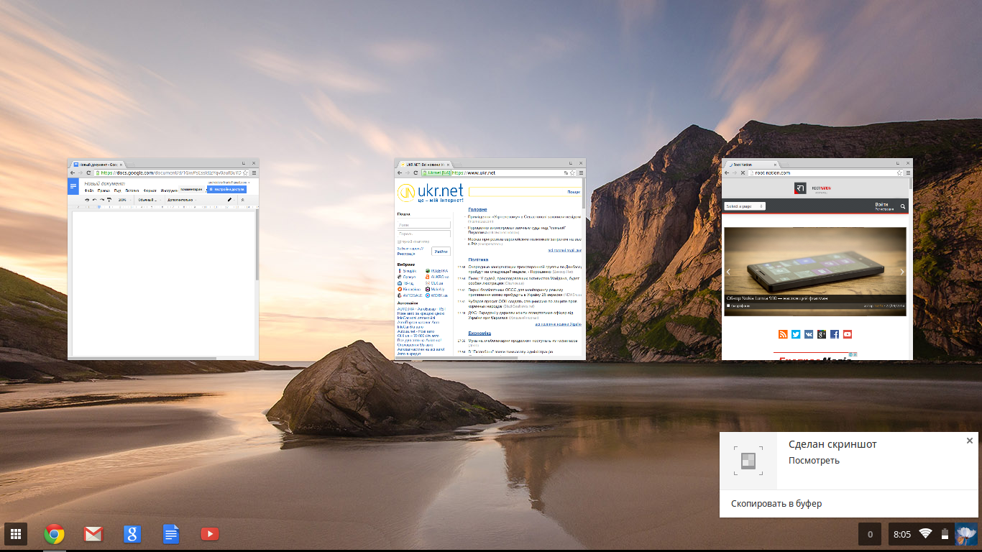
Task: Click back arrow in ukr.net window
Action: pyautogui.click(x=399, y=172)
